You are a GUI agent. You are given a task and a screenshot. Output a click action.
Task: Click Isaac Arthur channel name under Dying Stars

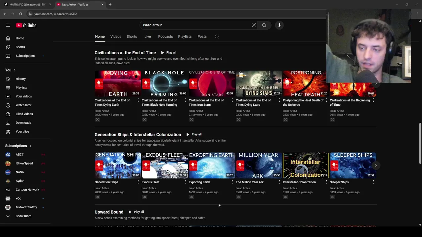[243, 111]
